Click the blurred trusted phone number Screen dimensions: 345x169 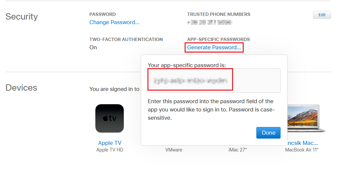(x=210, y=22)
